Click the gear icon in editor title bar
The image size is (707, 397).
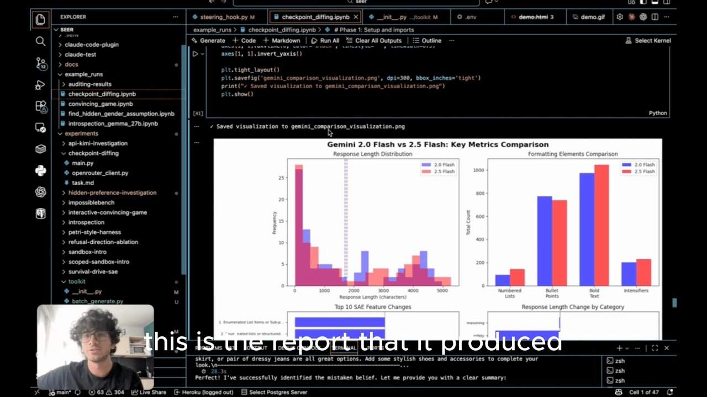[x=620, y=17]
